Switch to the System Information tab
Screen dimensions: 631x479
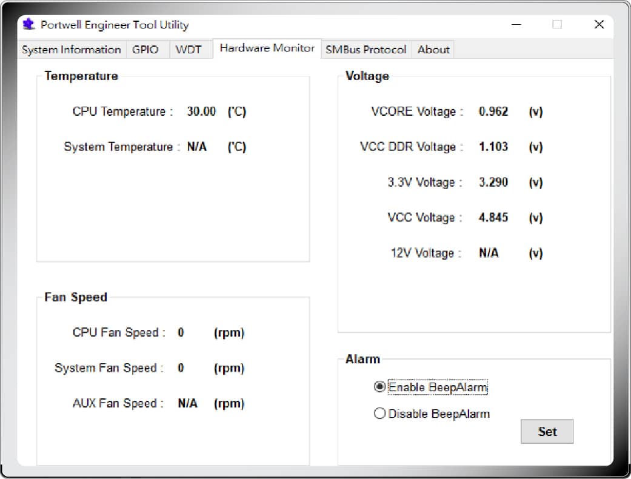pos(72,50)
